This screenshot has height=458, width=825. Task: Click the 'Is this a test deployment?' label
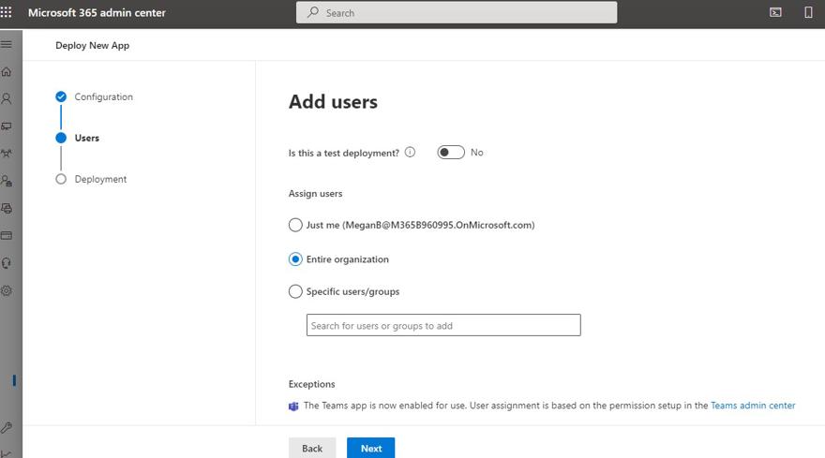point(343,153)
